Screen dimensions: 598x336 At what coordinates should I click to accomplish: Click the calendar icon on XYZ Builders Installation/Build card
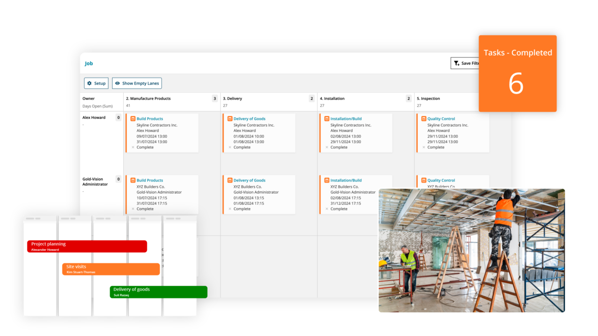327,181
